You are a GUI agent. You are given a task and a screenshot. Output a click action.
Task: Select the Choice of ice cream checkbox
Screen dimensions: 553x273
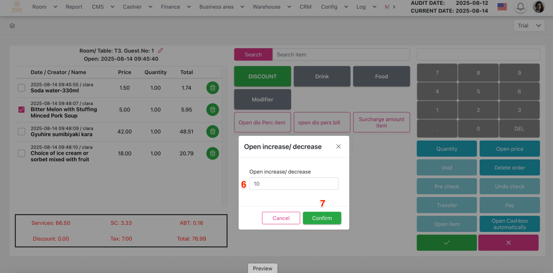[x=22, y=154]
